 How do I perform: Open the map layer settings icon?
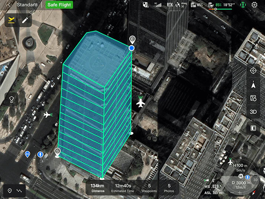(x=254, y=98)
